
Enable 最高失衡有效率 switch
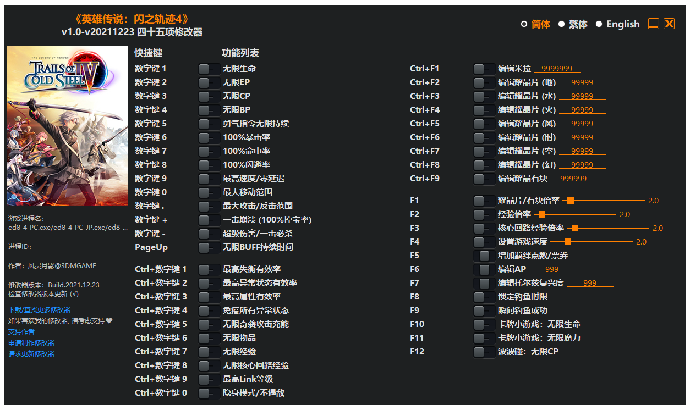[x=209, y=269]
